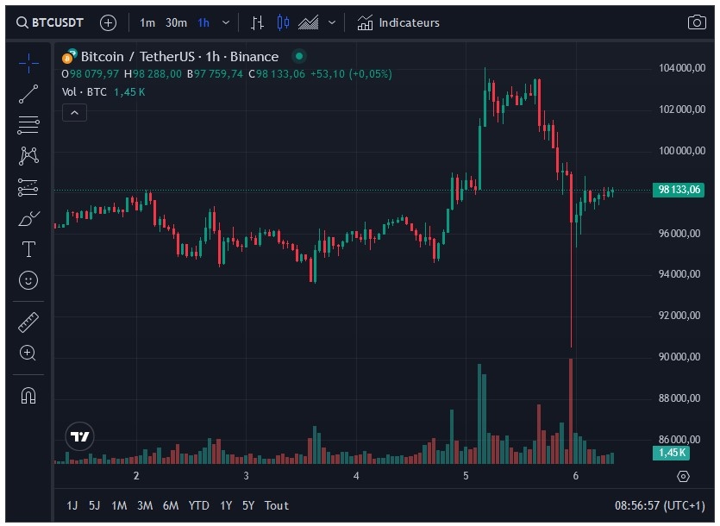The width and height of the screenshot is (720, 526).
Task: Select the text annotation tool
Action: tap(28, 249)
